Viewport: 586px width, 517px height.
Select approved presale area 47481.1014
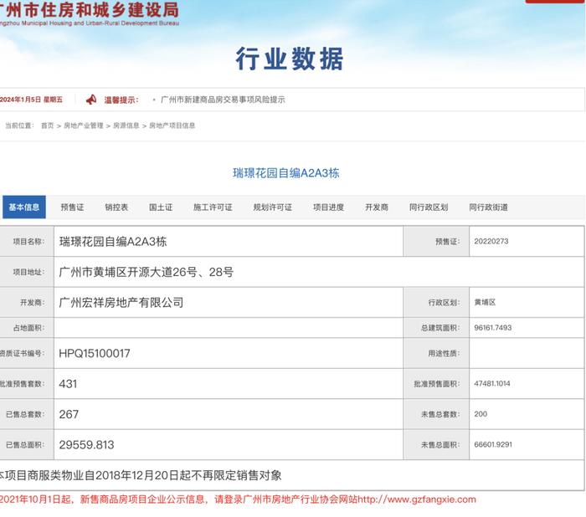click(x=492, y=384)
